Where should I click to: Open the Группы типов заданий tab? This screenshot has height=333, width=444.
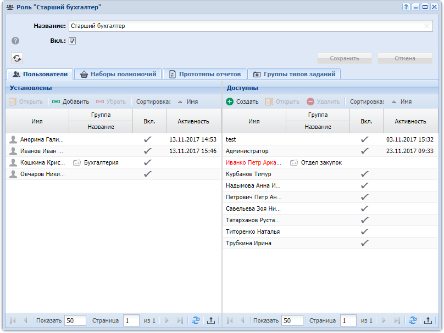tap(294, 74)
